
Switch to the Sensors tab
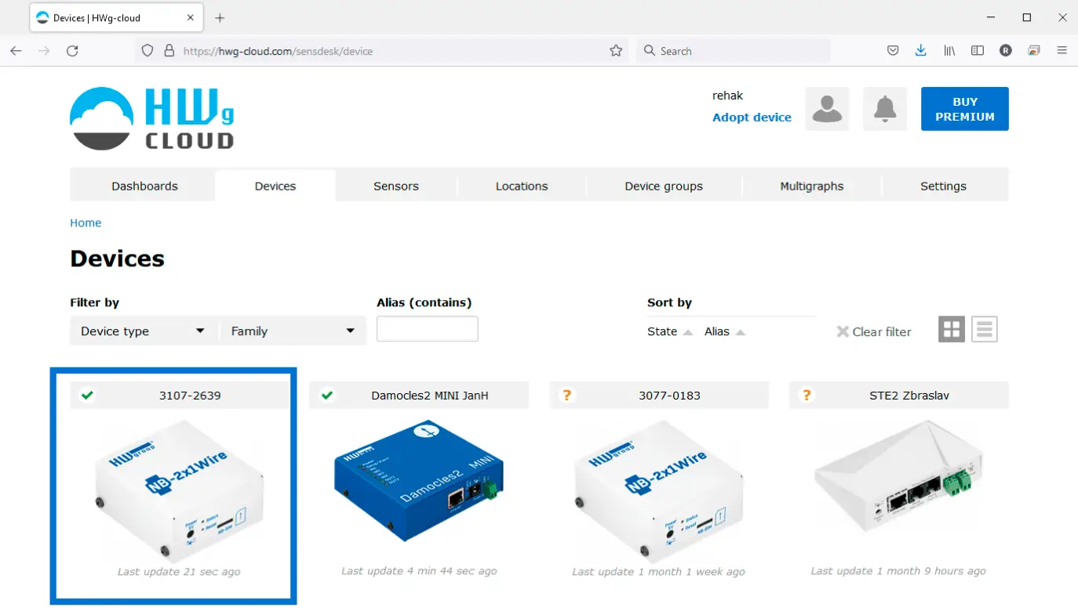(396, 186)
